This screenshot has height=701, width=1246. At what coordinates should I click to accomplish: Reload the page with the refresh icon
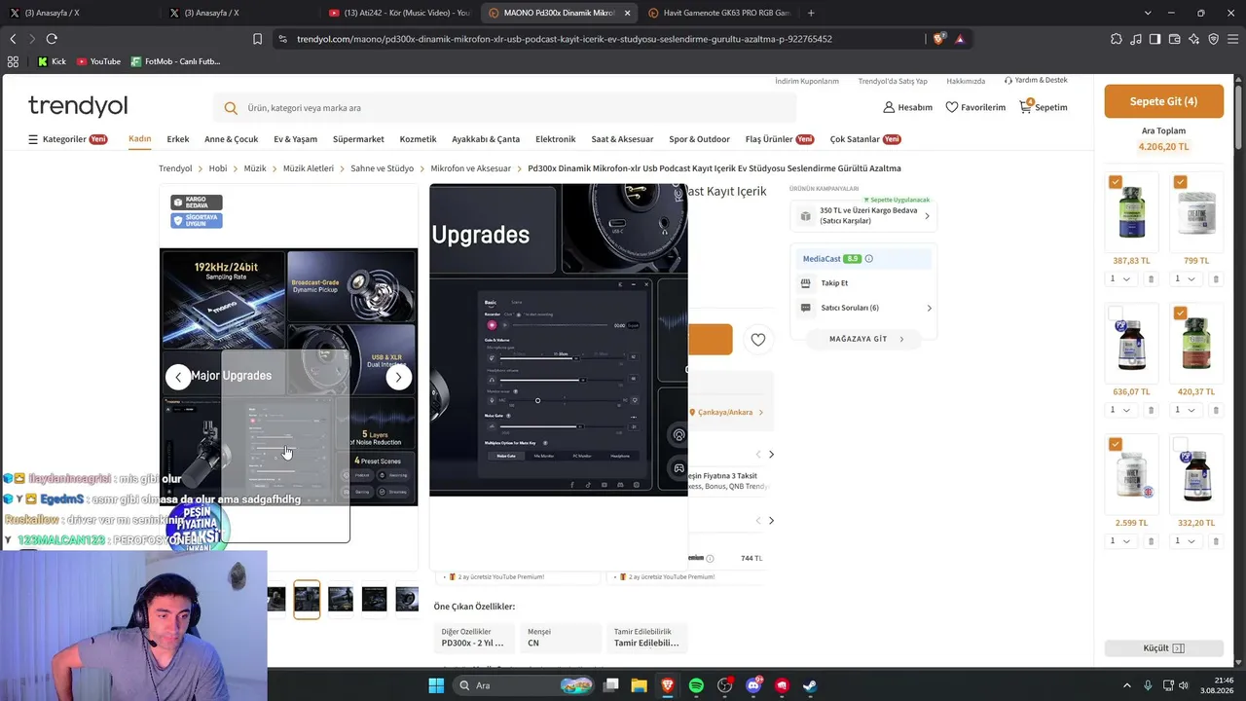pyautogui.click(x=52, y=39)
